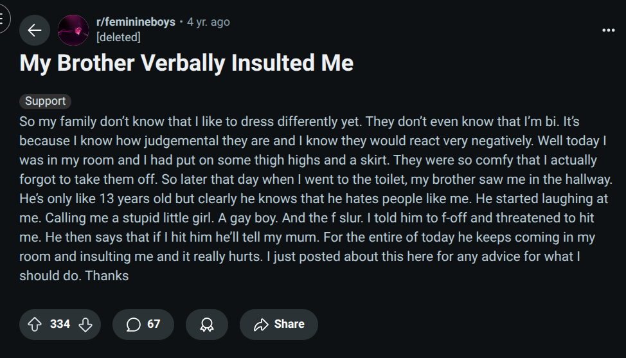This screenshot has width=626, height=358.
Task: Open the r/feminineboys subreddit link
Action: (135, 22)
